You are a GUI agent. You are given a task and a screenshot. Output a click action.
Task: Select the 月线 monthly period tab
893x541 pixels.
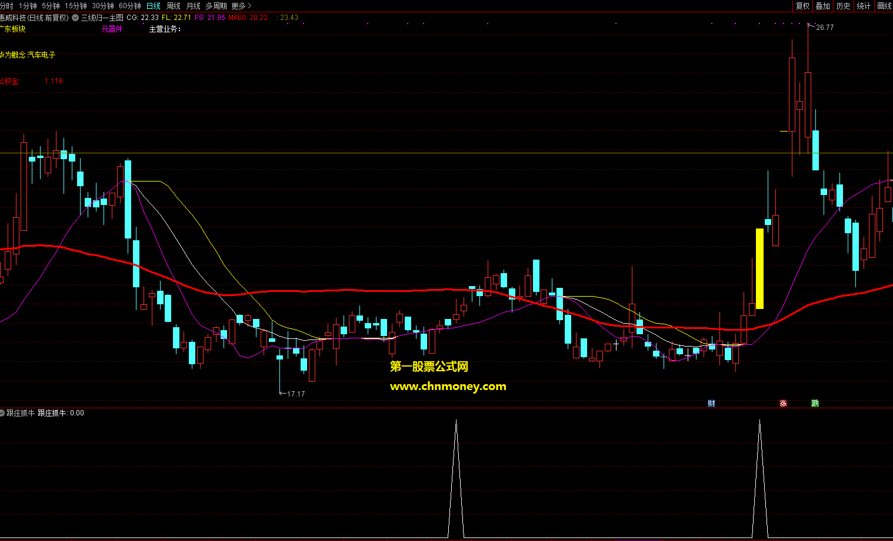pyautogui.click(x=194, y=6)
